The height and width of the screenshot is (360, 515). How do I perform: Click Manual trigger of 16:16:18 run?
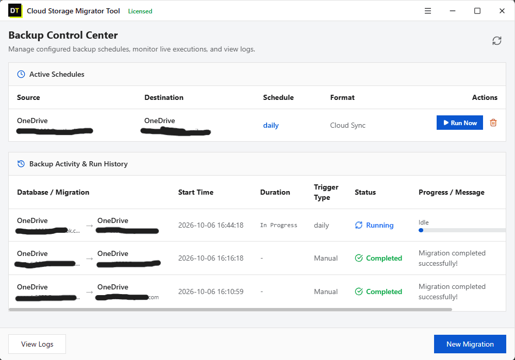click(325, 258)
